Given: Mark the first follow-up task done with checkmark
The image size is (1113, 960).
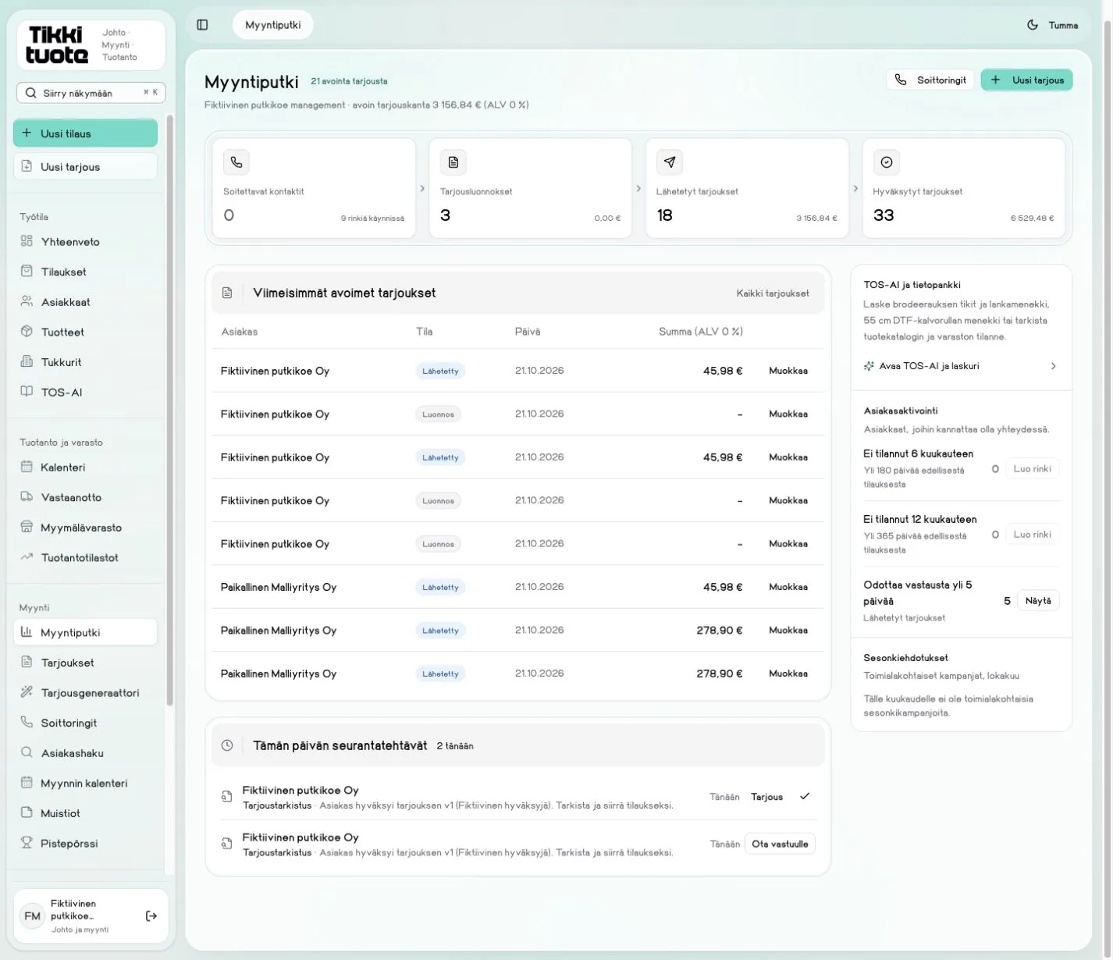Looking at the screenshot, I should [x=805, y=796].
